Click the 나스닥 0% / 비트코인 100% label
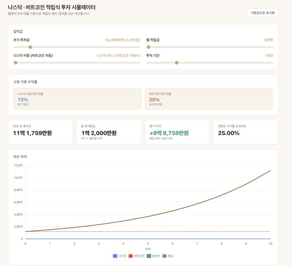The image size is (292, 266). 118,56
